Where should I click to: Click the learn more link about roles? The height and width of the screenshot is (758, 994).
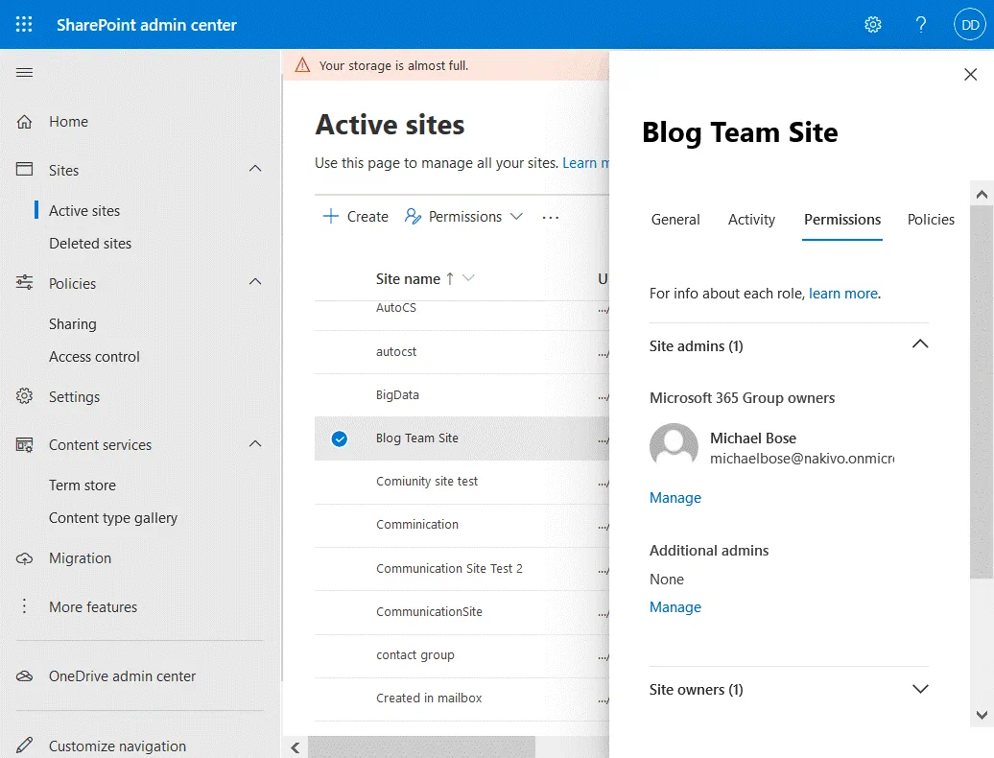pos(842,293)
